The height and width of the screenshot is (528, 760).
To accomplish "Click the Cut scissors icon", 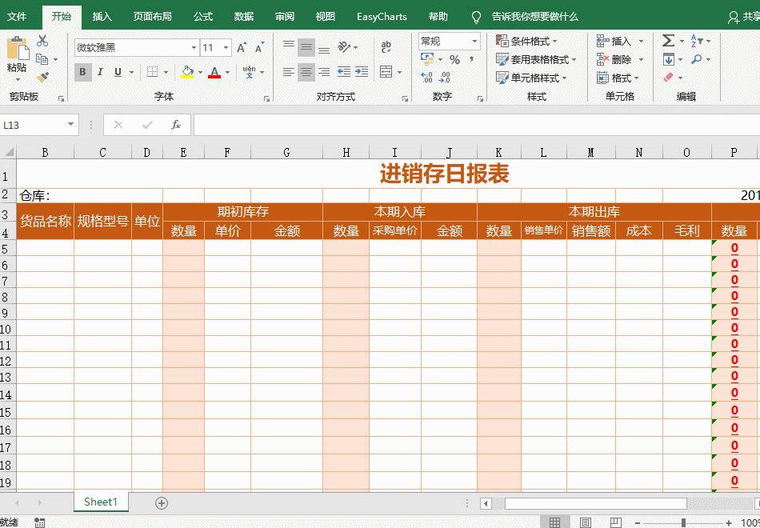I will pos(42,42).
